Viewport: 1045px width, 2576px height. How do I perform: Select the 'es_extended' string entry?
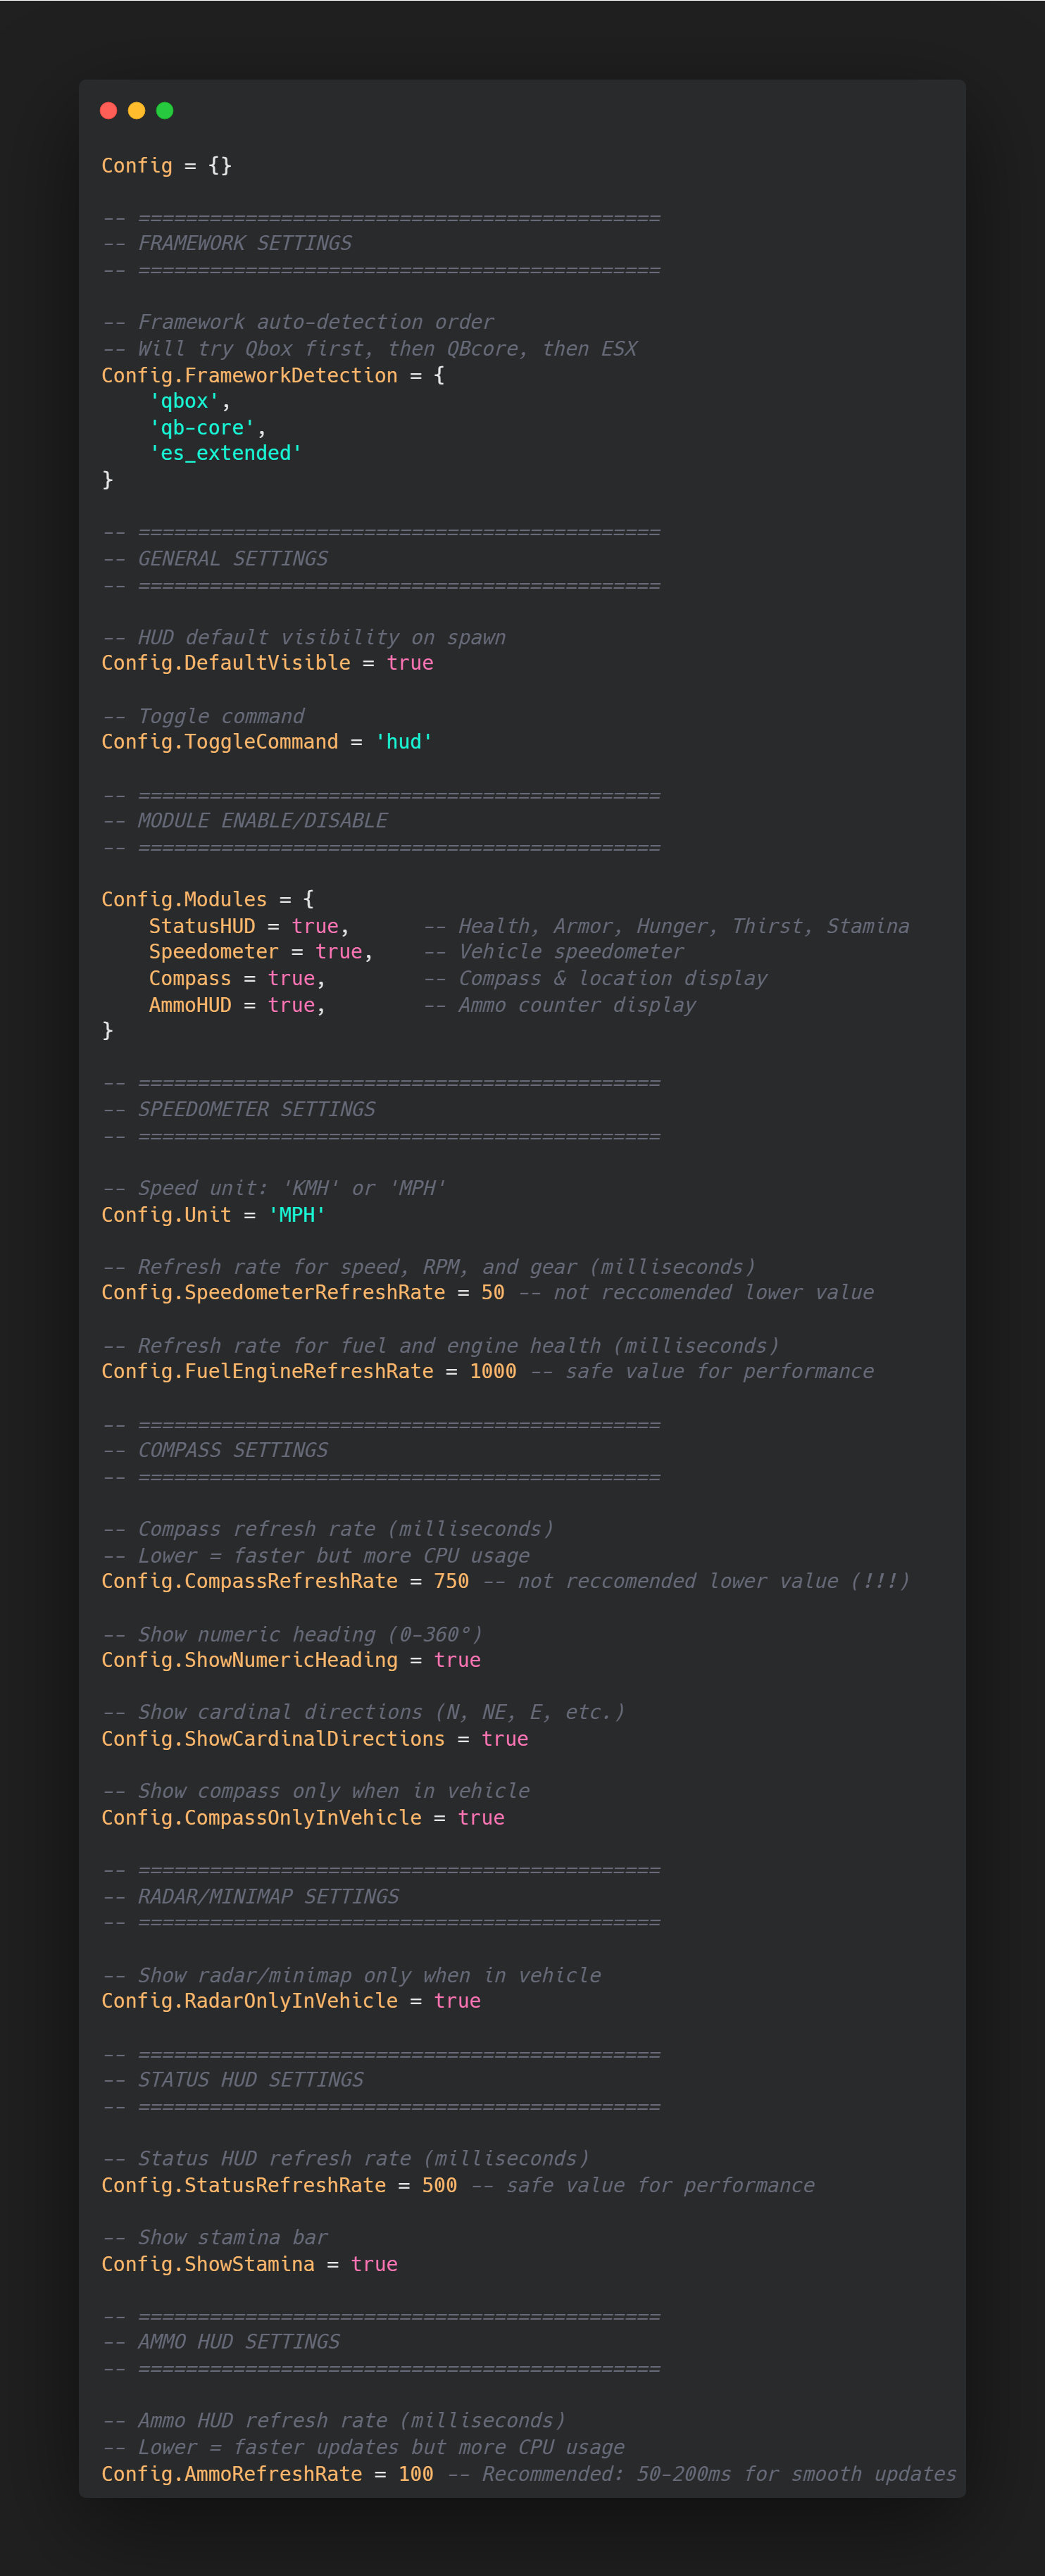226,453
